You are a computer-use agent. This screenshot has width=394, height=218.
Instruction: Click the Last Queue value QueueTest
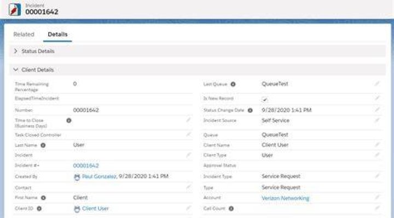pyautogui.click(x=275, y=84)
